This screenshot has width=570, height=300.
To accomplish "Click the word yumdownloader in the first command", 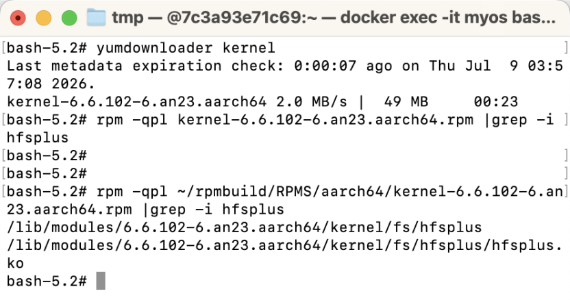I will click(155, 48).
